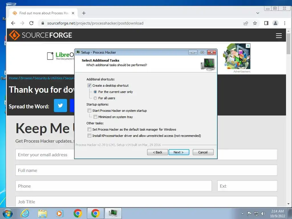292x219 pixels.
Task: Open the Chrome three-dot menu
Action: pyautogui.click(x=285, y=23)
